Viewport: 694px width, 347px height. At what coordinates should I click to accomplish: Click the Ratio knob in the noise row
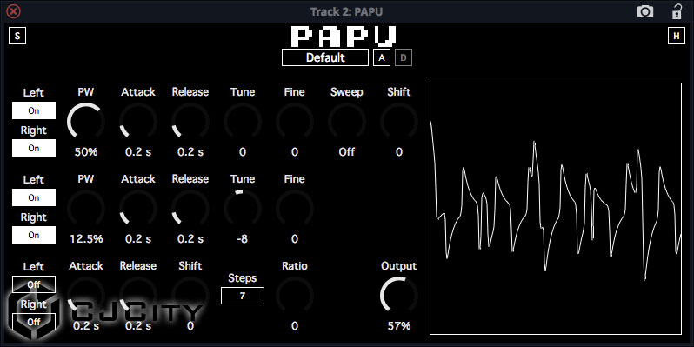point(294,295)
